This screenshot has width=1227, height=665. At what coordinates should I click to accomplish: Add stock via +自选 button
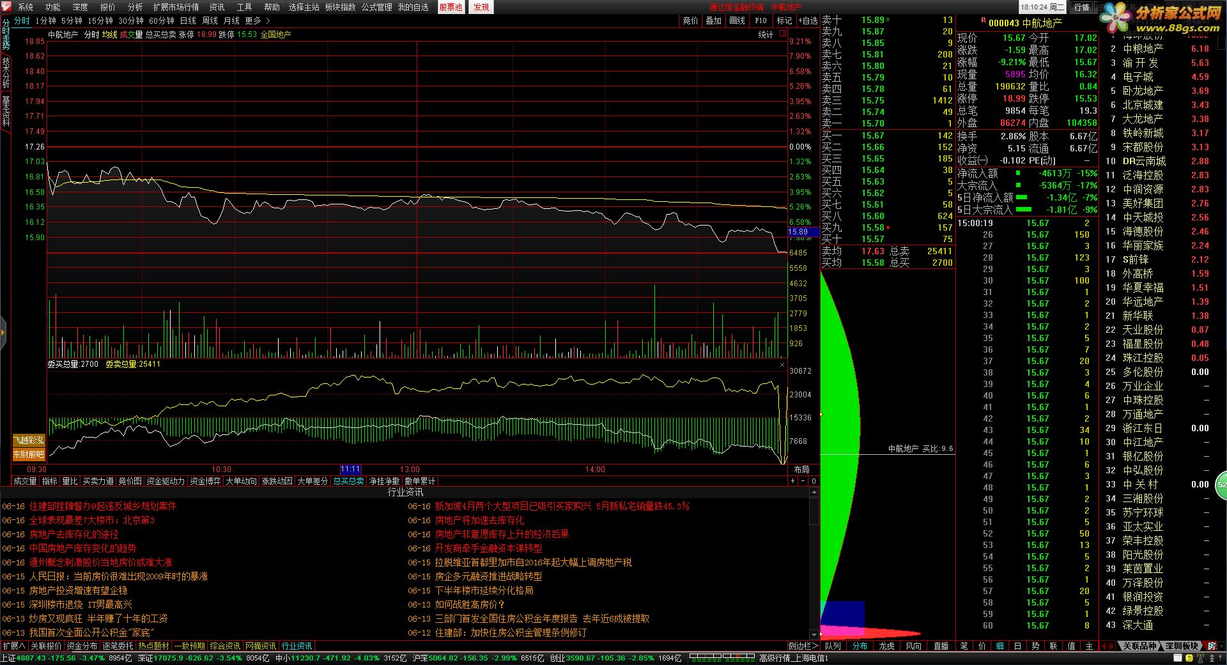(x=806, y=20)
